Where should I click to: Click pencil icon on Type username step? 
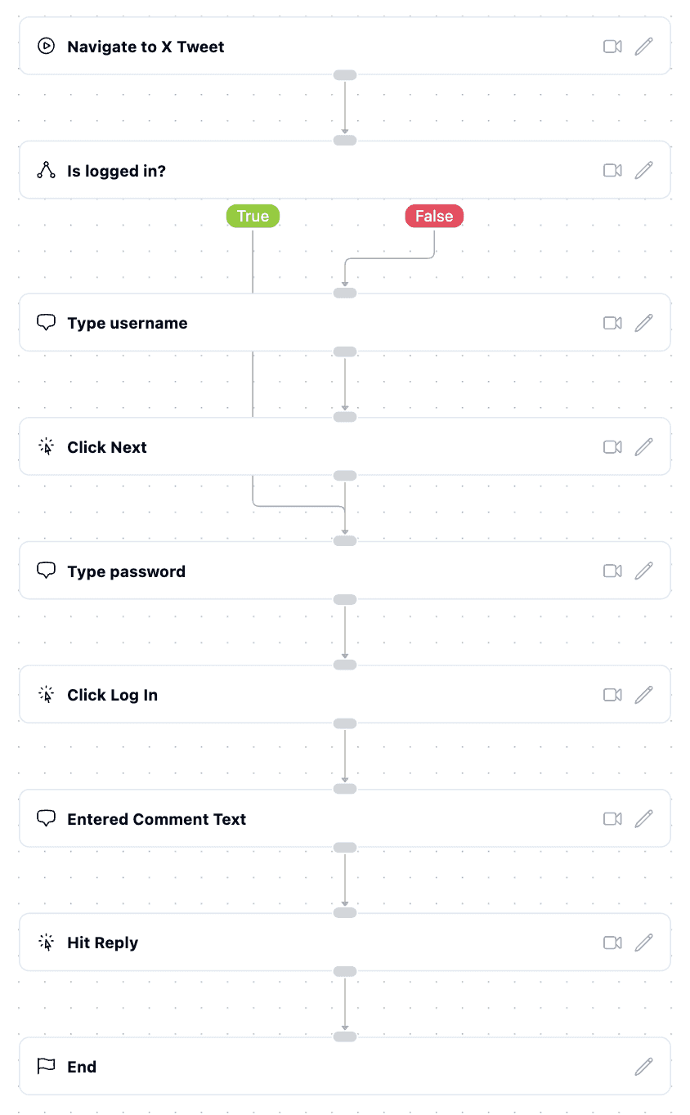click(643, 323)
